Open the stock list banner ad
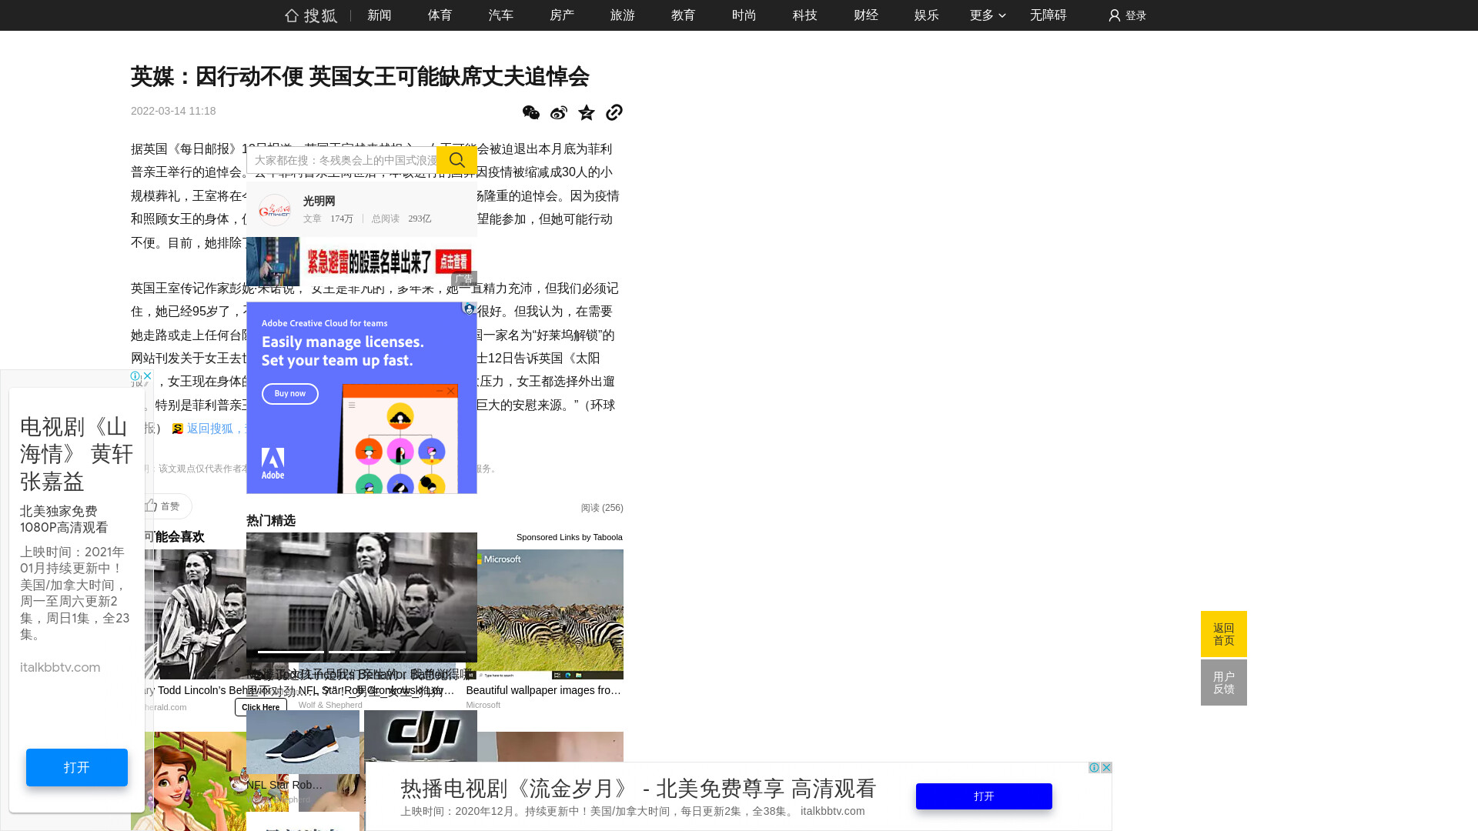The width and height of the screenshot is (1478, 831). click(x=362, y=262)
